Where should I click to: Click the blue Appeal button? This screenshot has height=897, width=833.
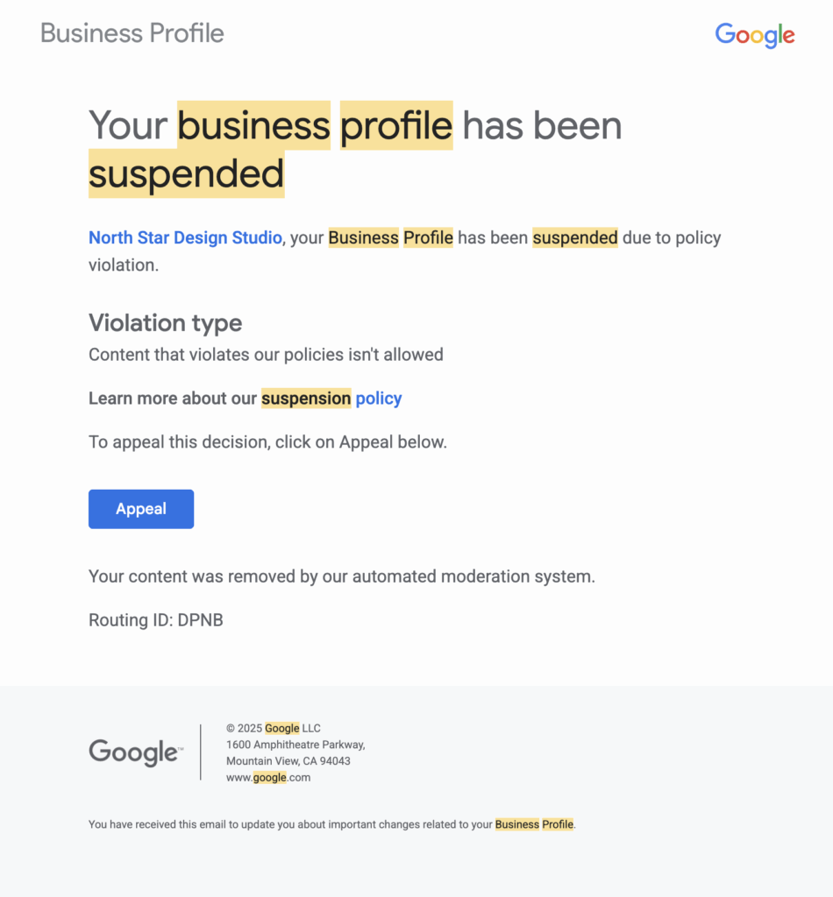point(140,509)
